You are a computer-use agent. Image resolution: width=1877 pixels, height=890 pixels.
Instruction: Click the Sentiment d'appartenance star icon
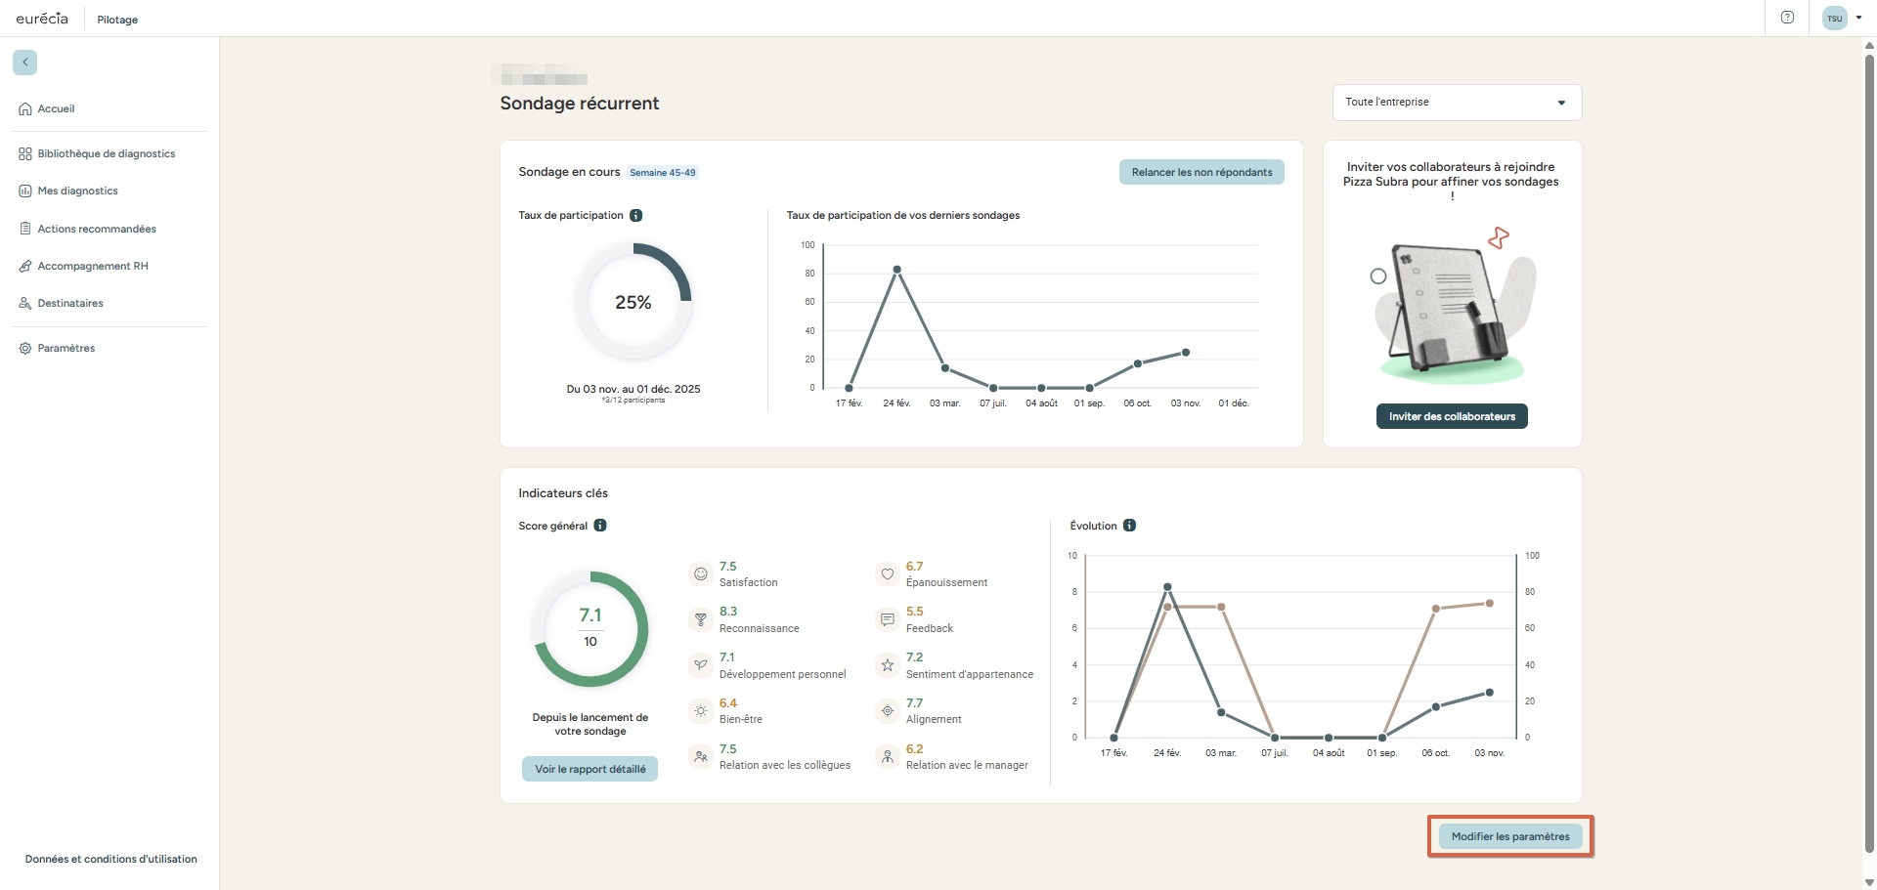tap(887, 665)
